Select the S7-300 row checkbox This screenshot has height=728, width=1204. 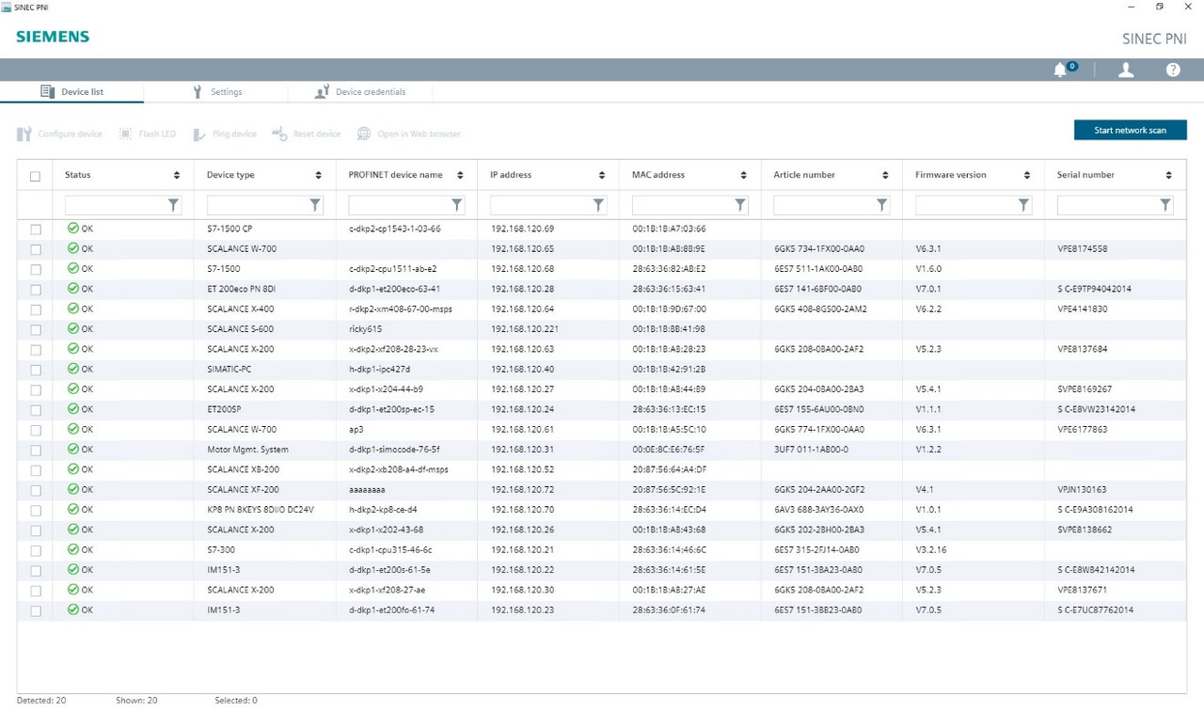tap(36, 550)
